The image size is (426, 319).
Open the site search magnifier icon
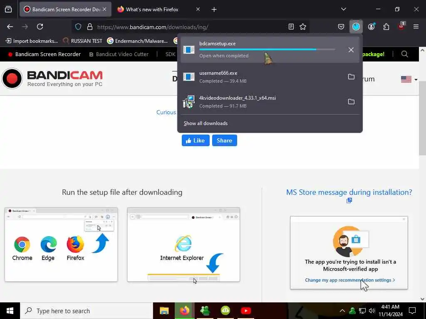404,54
